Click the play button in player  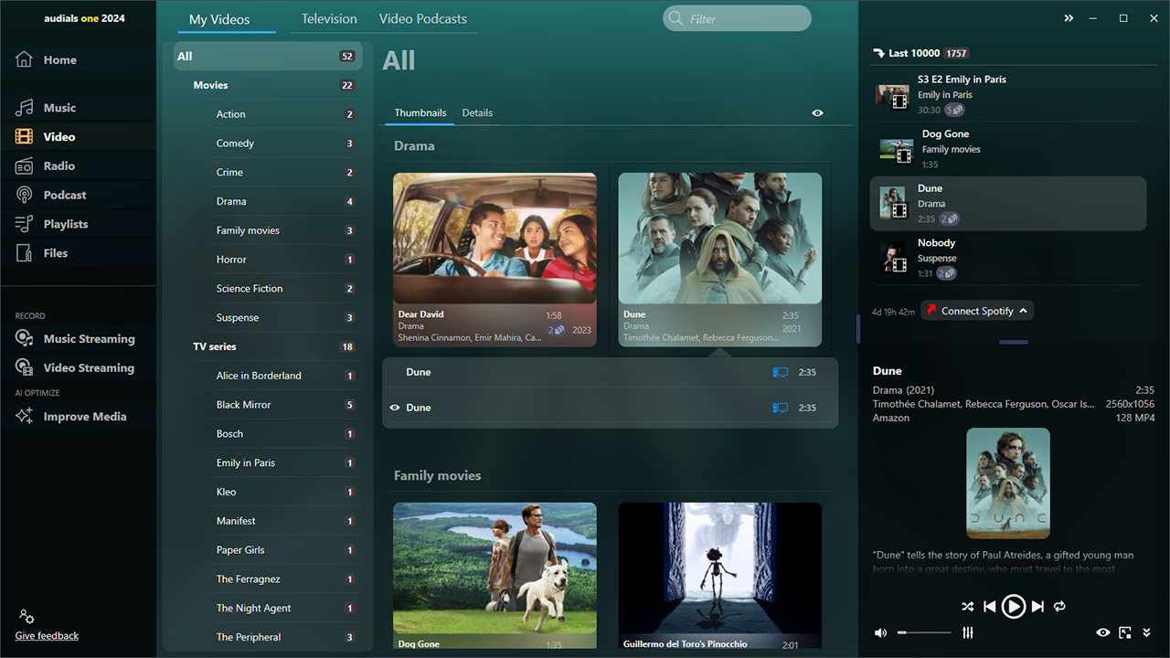[1013, 606]
